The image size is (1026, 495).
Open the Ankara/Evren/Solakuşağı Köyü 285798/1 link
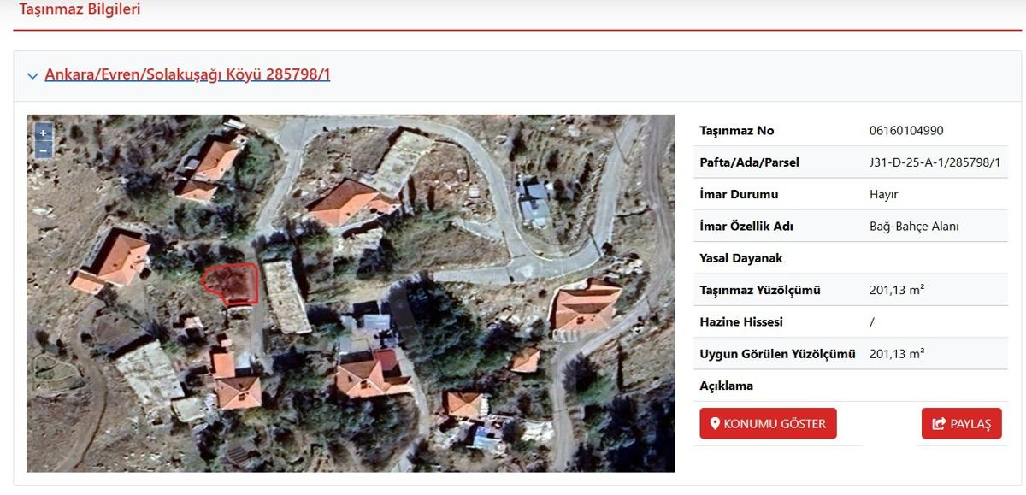187,74
